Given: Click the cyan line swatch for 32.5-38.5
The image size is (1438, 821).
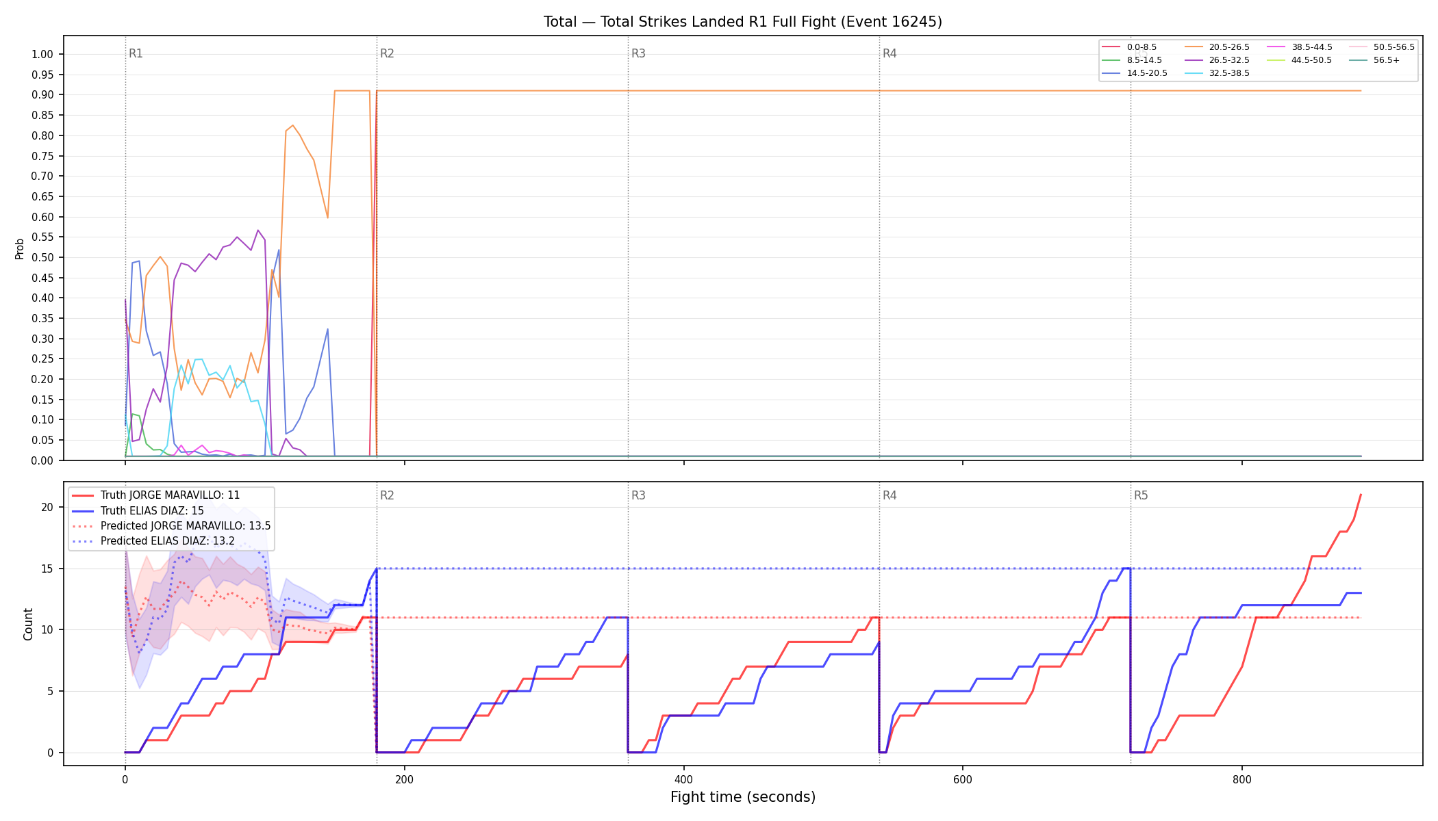Looking at the screenshot, I should (x=1193, y=73).
